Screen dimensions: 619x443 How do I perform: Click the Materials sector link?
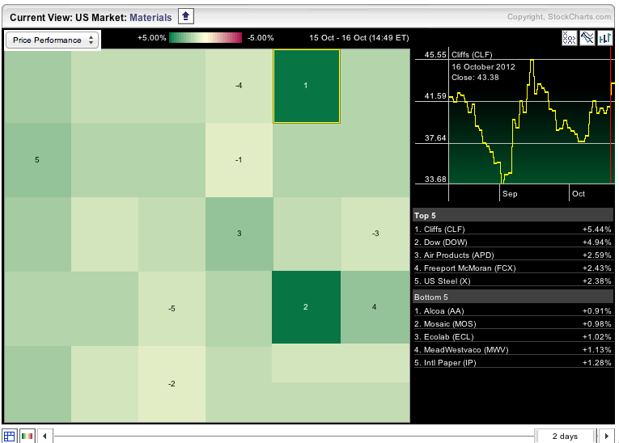click(151, 17)
